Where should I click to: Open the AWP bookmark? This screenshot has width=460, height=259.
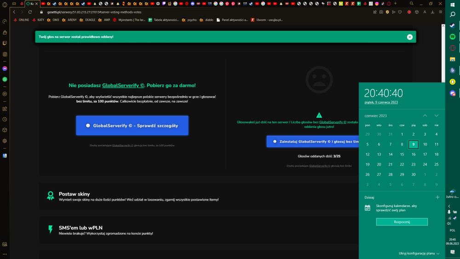pyautogui.click(x=104, y=20)
